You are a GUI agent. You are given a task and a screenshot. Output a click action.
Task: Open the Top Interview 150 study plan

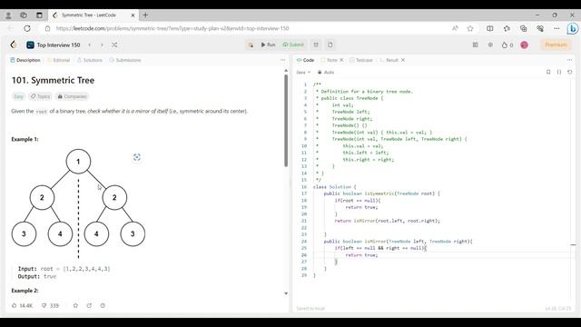[54, 45]
